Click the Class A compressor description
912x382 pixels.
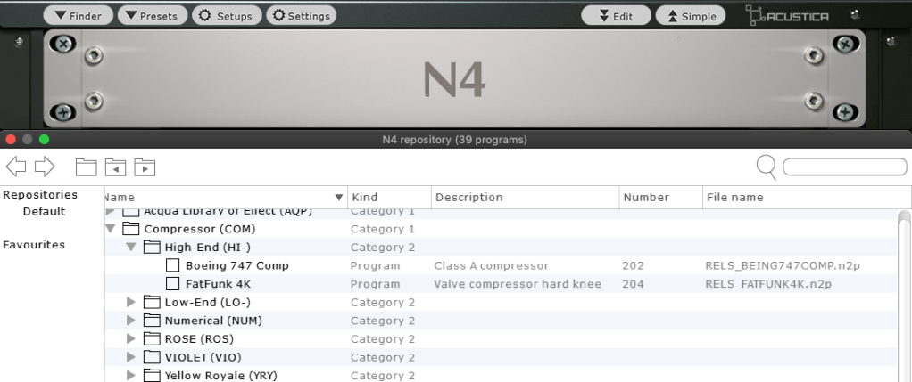tap(492, 266)
